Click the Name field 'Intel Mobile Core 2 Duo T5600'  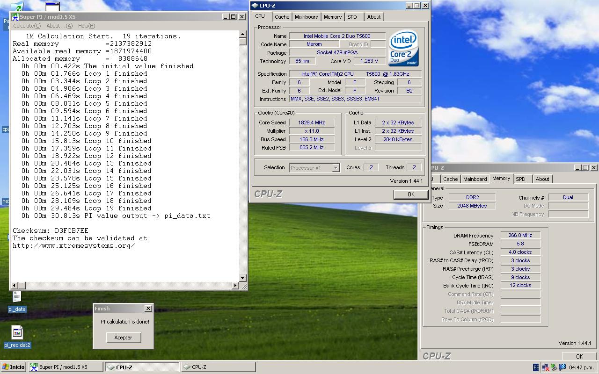click(337, 36)
